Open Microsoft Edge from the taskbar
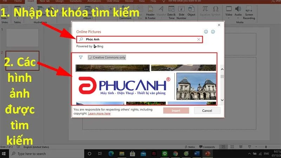281x158 pixels. 111,153
